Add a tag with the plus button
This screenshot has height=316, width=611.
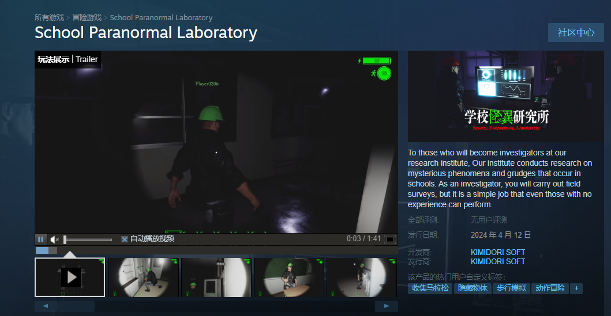[x=576, y=288]
